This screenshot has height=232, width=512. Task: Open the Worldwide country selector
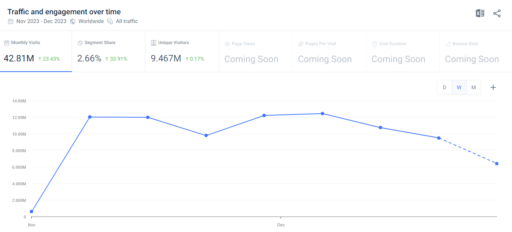(91, 21)
